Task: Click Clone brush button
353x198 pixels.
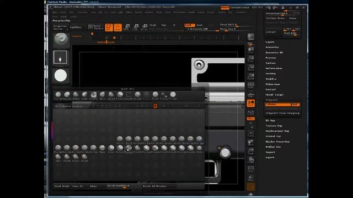Action: point(97,186)
